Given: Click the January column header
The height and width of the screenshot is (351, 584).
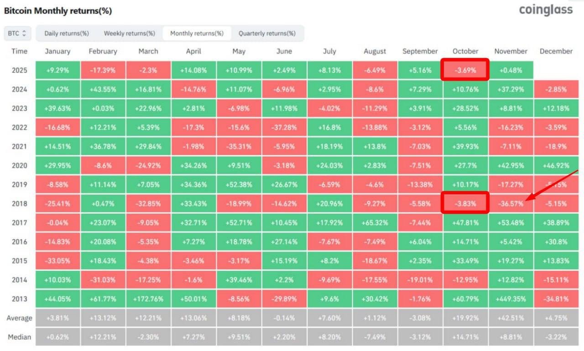Looking at the screenshot, I should click(57, 51).
